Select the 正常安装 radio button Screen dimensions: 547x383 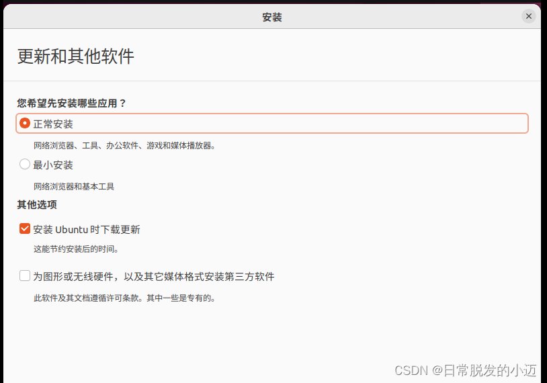[25, 123]
